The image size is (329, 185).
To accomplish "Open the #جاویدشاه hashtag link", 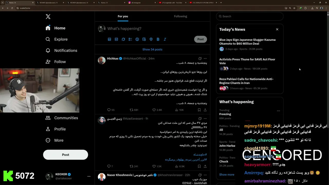I will click(x=200, y=154).
